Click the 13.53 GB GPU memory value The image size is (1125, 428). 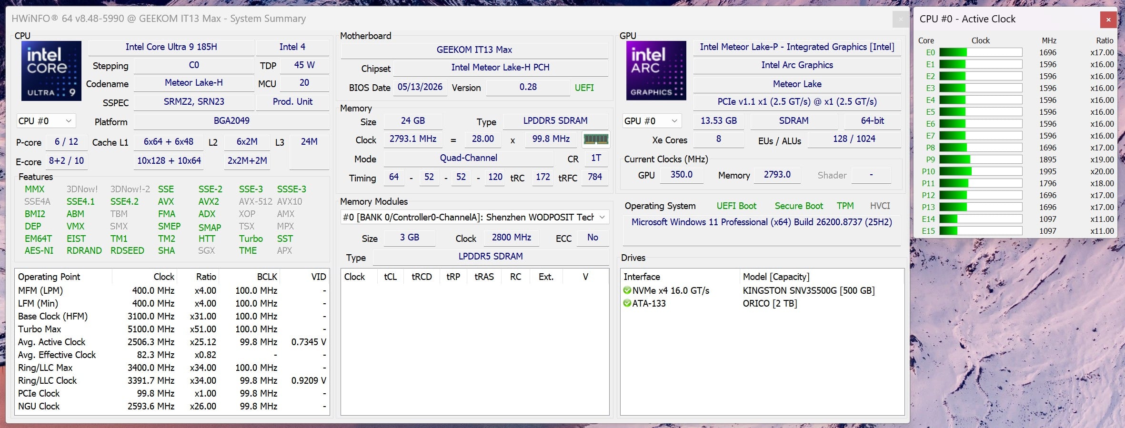[719, 121]
